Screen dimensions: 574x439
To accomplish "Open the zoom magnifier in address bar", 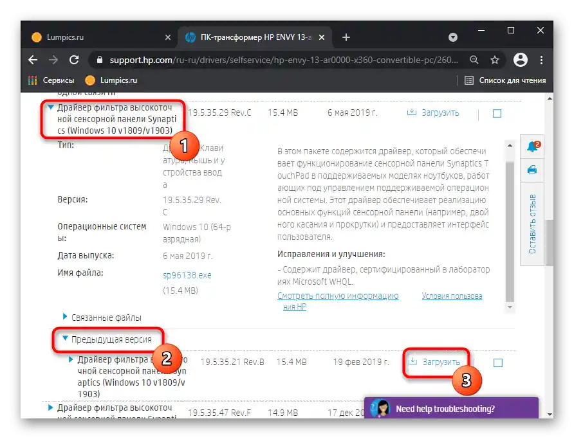I will 474,60.
